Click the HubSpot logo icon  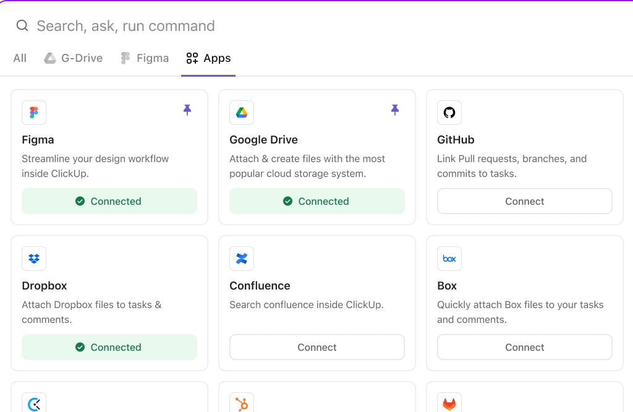(x=242, y=403)
